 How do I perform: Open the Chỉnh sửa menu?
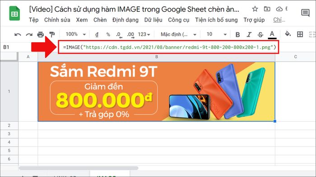click(57, 20)
